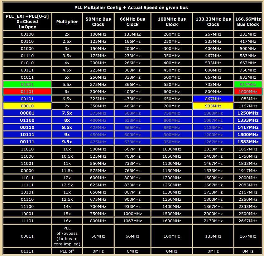This screenshot has height=256, width=264.
Task: Click the yellow '933MHz' cell
Action: (213, 106)
